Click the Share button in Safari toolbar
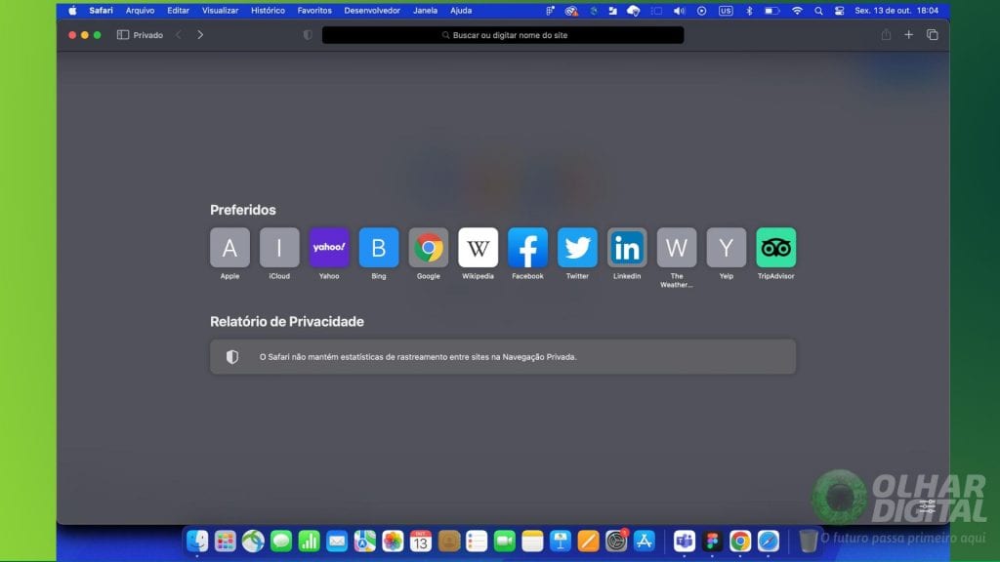Viewport: 1000px width, 562px height. pos(886,34)
